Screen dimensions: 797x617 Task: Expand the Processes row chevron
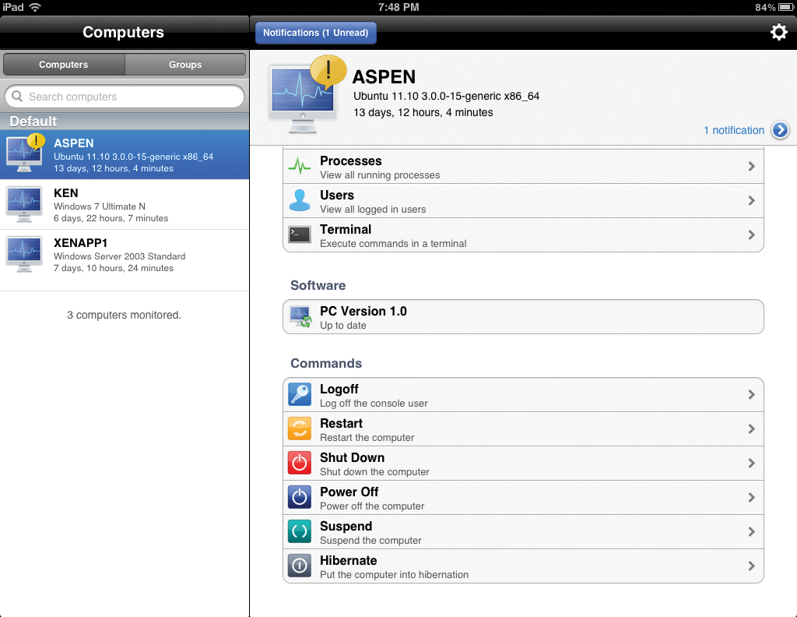752,166
